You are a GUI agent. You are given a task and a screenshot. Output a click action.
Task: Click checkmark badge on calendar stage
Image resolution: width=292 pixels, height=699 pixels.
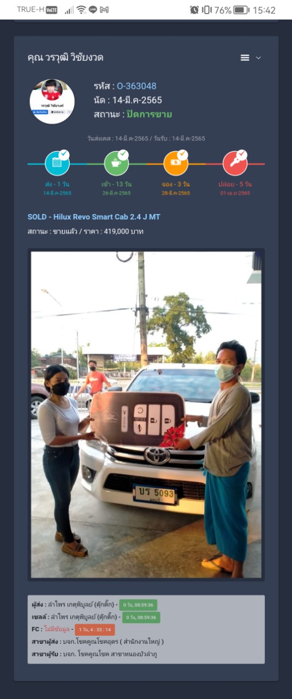64,155
